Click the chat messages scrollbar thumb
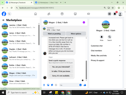Screen dimensions: 126x95 tap(86, 70)
